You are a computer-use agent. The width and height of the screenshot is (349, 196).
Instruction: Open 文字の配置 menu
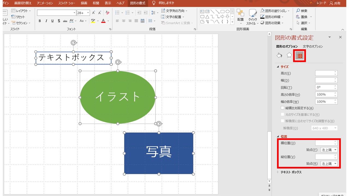click(x=173, y=17)
